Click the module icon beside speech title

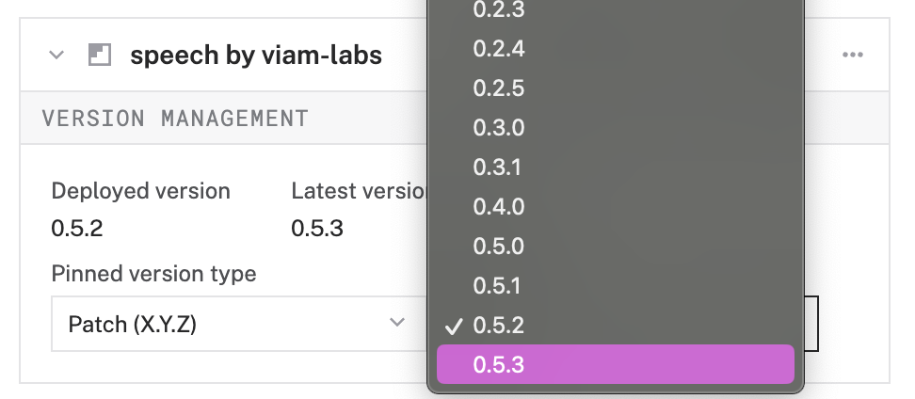point(99,56)
